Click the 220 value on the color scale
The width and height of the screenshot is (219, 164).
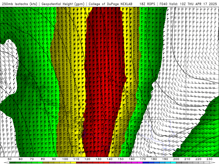[x=198, y=159]
